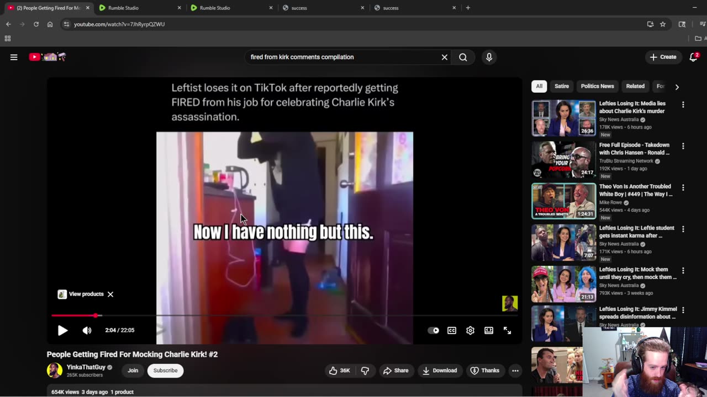Open the side panel icon in browser toolbar
This screenshot has height=397, width=707.
coord(682,24)
